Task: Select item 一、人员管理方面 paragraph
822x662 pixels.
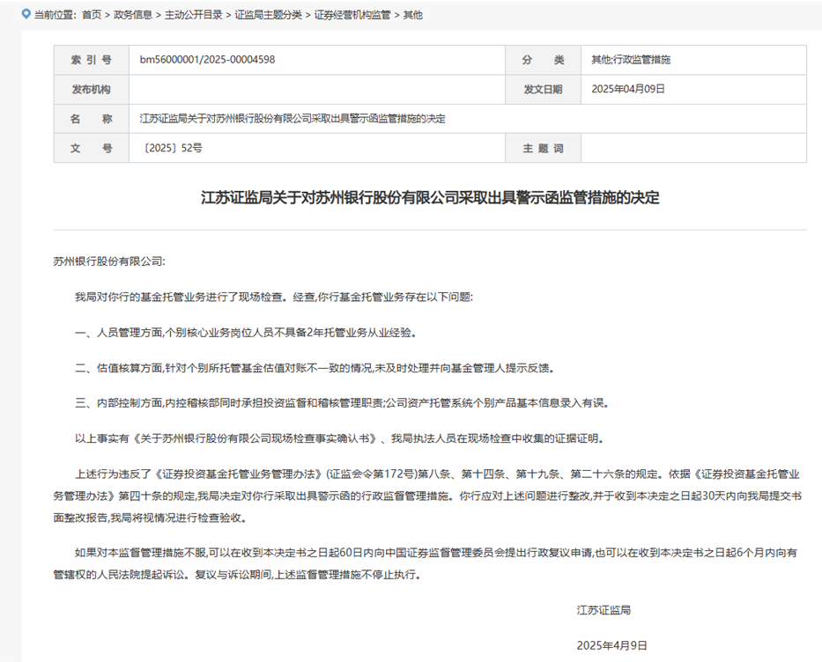Action: pyautogui.click(x=246, y=333)
